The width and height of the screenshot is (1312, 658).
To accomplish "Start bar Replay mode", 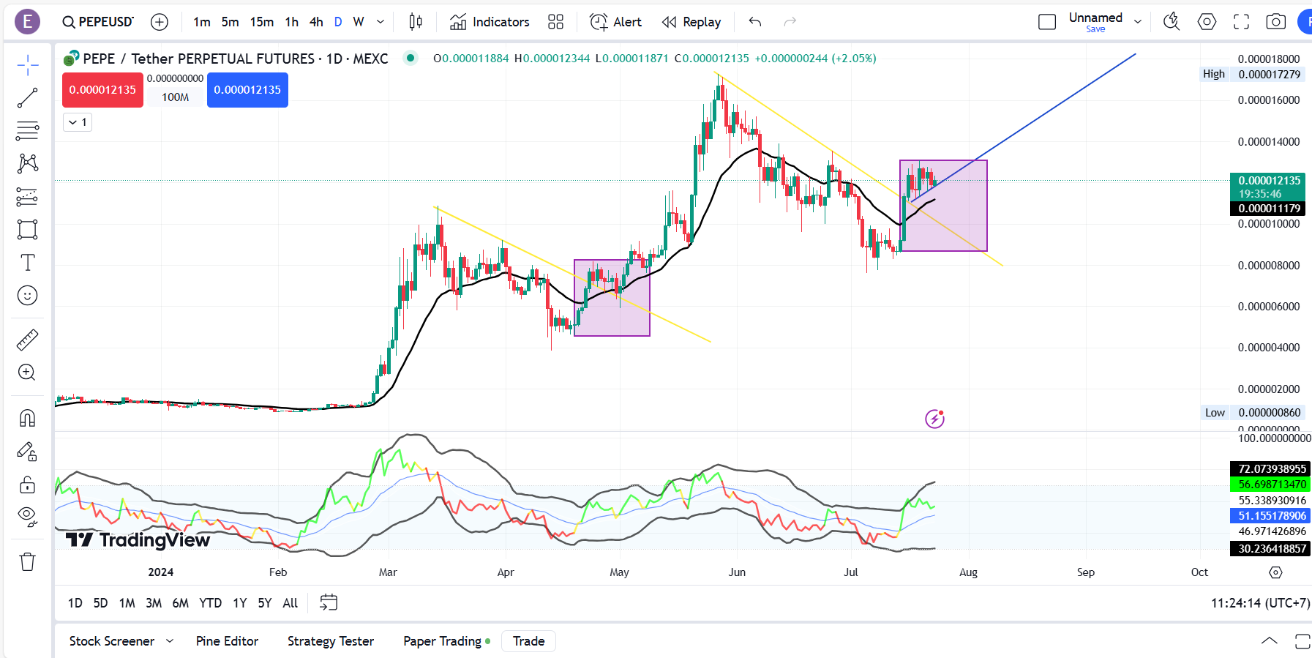I will (x=691, y=22).
